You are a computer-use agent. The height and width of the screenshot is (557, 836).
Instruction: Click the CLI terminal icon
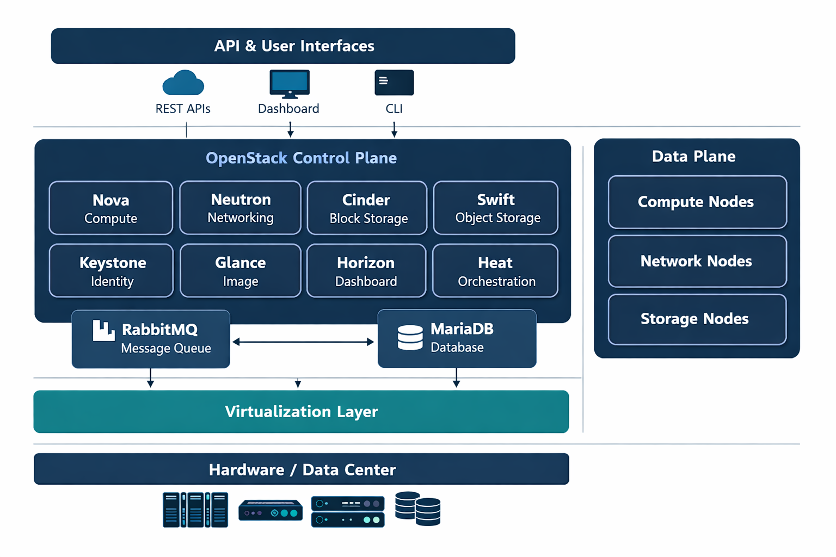pos(394,83)
